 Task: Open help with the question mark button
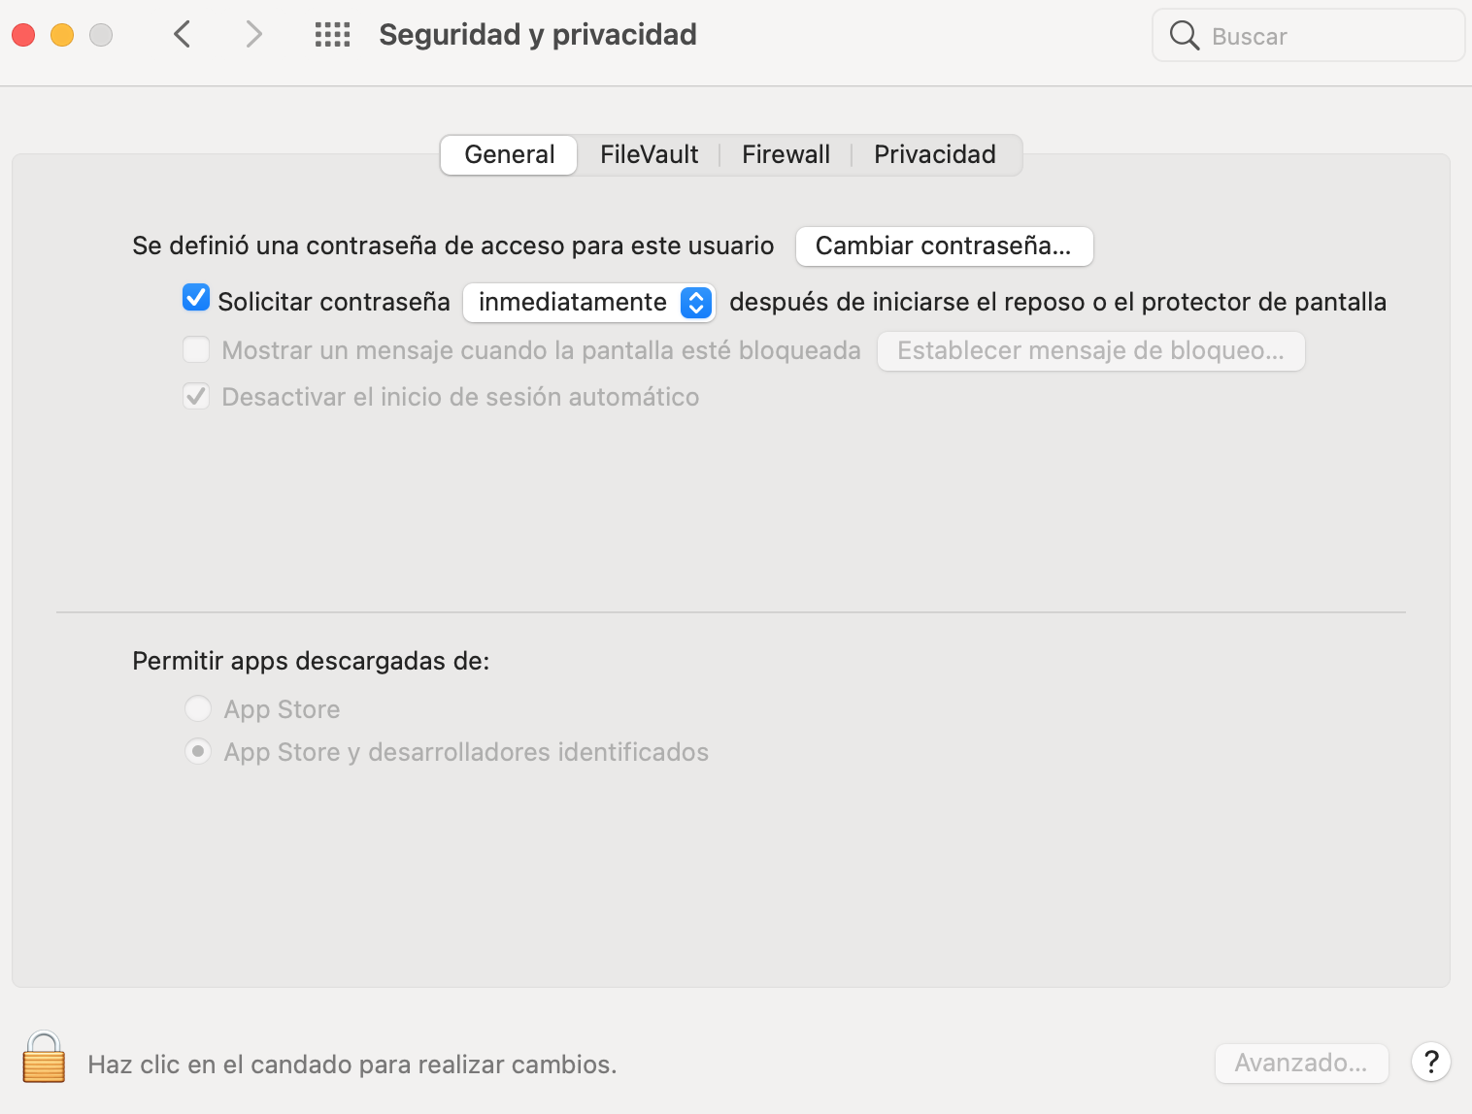(x=1430, y=1063)
